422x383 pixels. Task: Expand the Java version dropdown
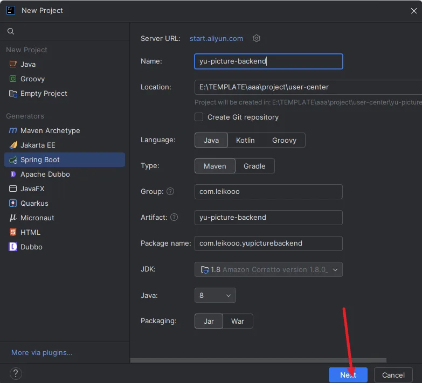click(215, 295)
